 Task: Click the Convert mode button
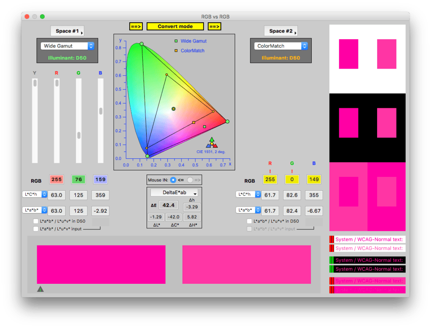point(175,27)
